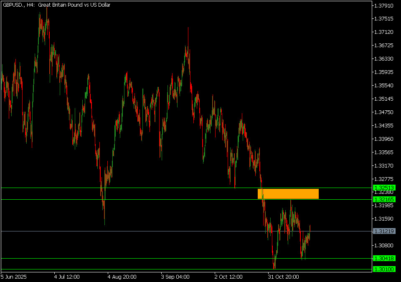Viewport: 401px width, 282px height.
Task: Click the green 1.30100 price label
Action: (384, 269)
